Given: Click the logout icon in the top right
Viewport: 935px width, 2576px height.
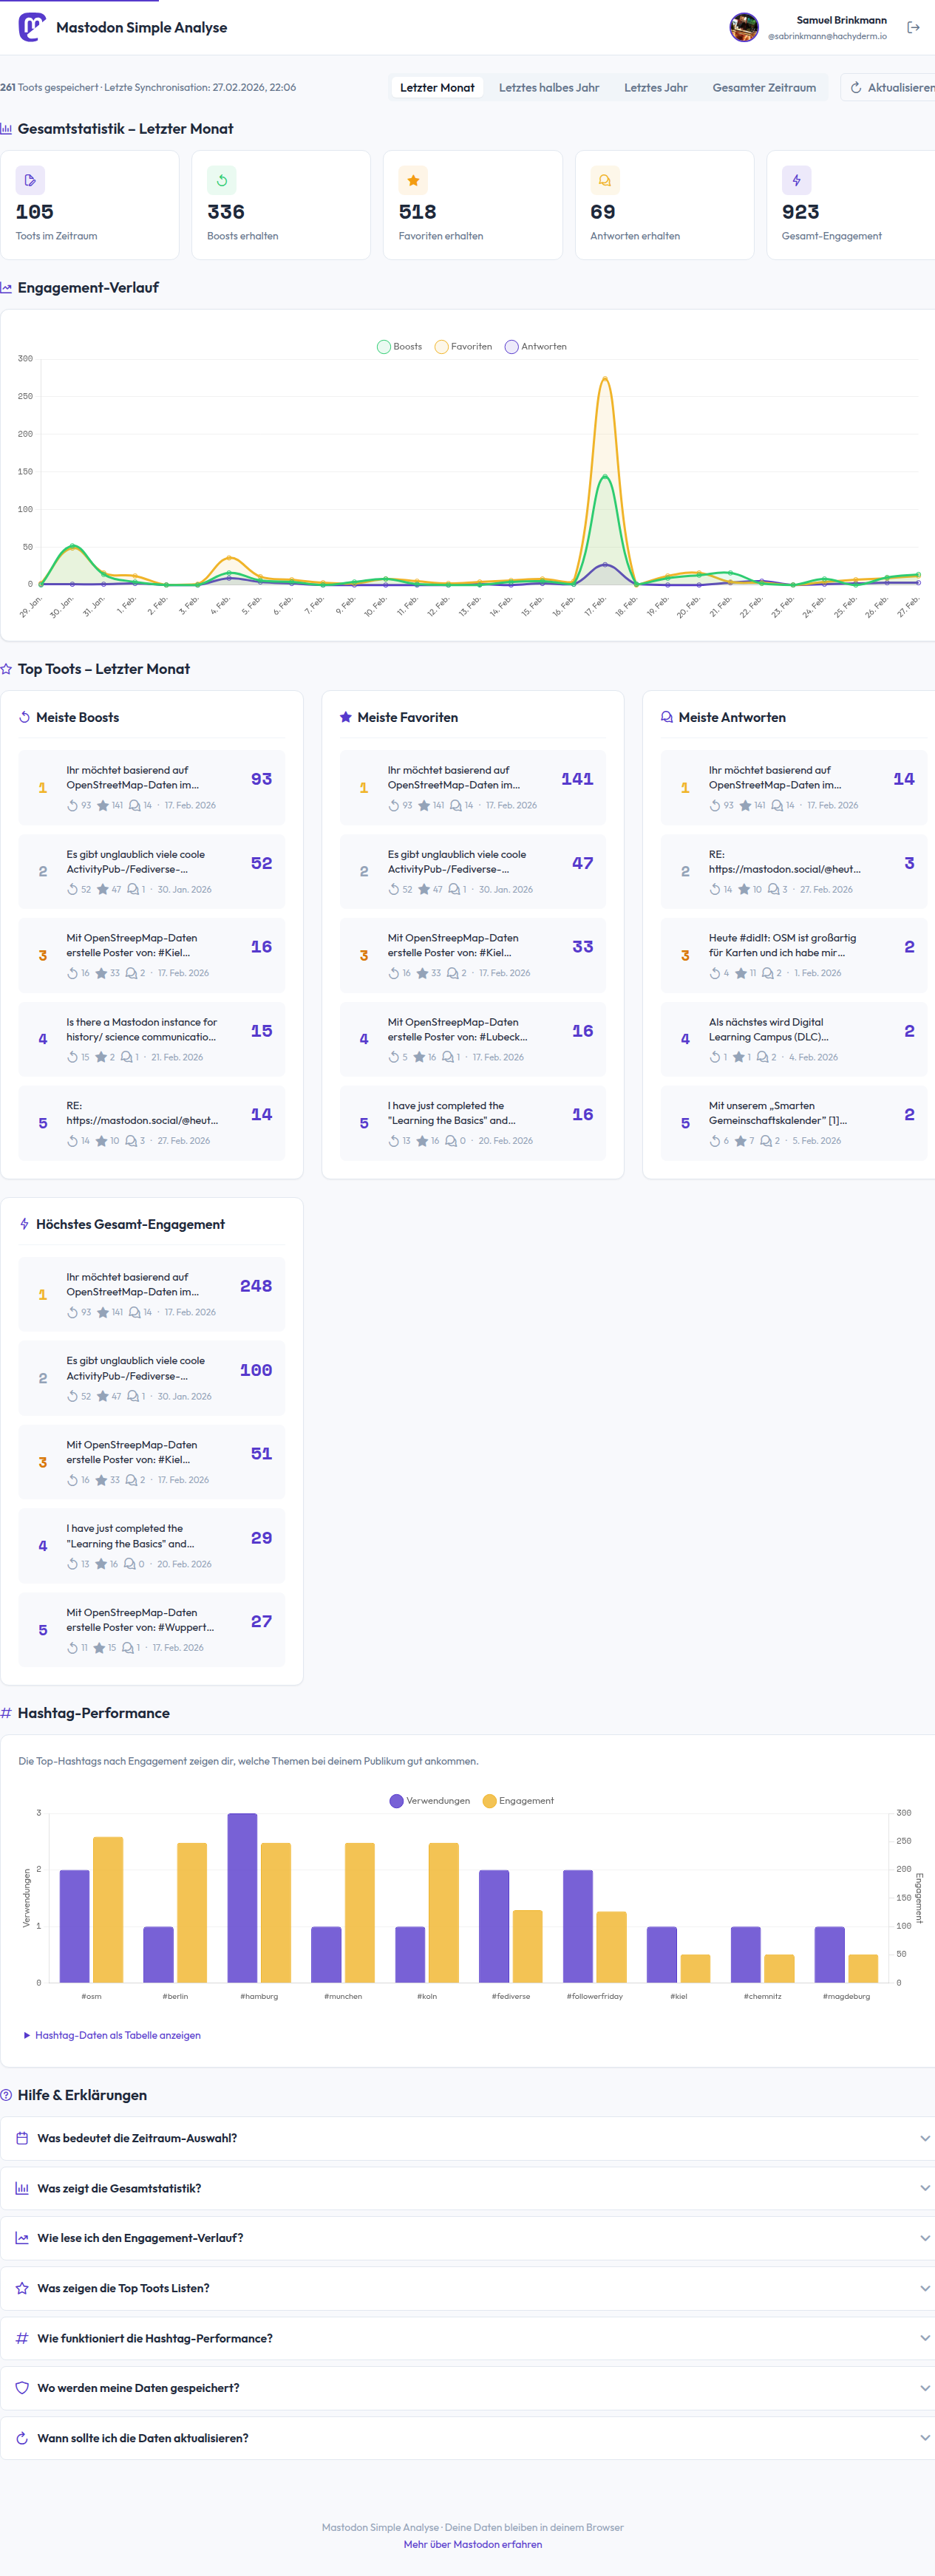Looking at the screenshot, I should point(913,28).
